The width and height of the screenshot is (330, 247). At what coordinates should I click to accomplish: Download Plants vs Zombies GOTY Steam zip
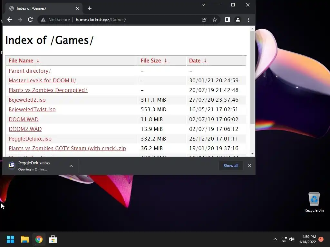67,148
